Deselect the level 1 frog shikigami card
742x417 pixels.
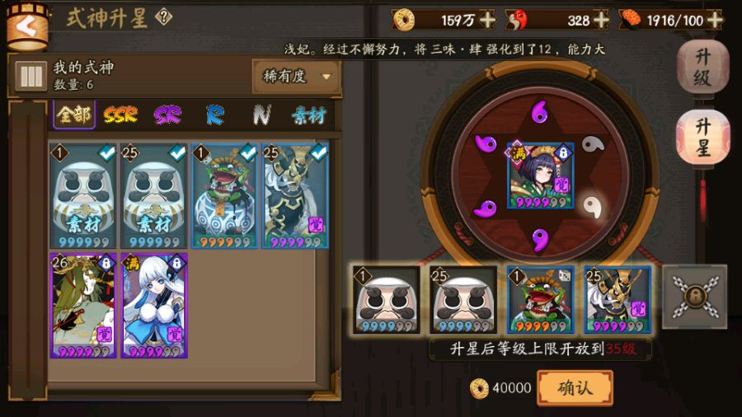[x=225, y=196]
